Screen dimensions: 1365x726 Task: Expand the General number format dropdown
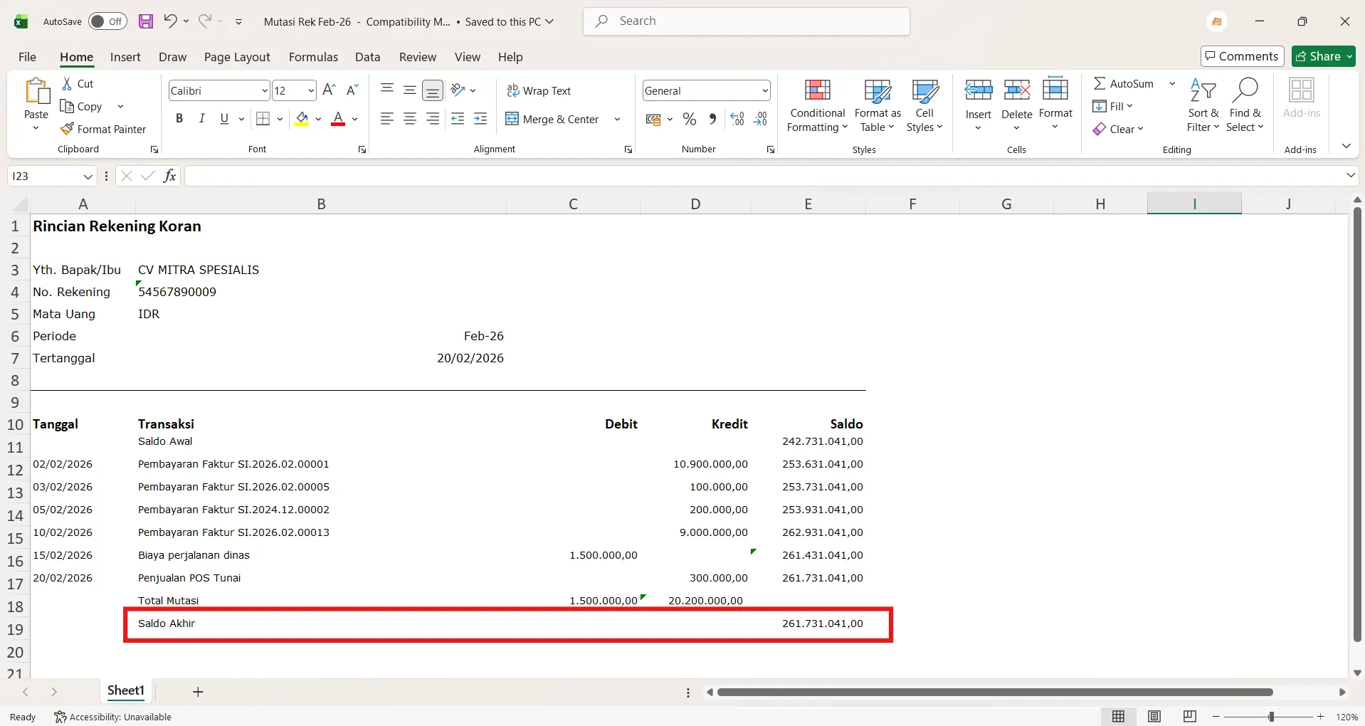point(765,91)
